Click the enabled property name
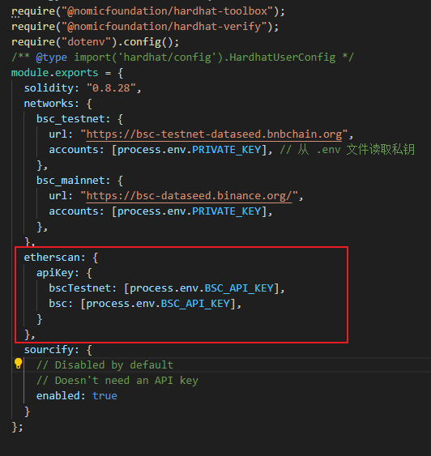This screenshot has width=431, height=456. 58,396
